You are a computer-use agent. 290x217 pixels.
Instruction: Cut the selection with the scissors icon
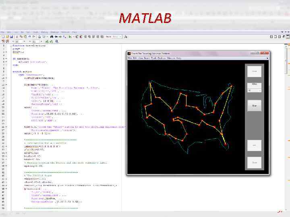[17, 37]
